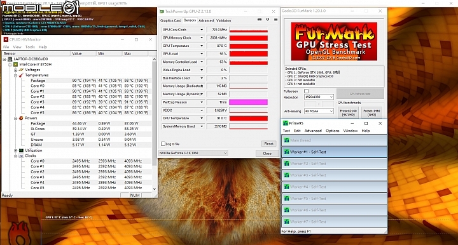Screen dimensions: 458x245
Task: Click Intel Core i7 8750H chip icon
Action: pyautogui.click(x=15, y=64)
